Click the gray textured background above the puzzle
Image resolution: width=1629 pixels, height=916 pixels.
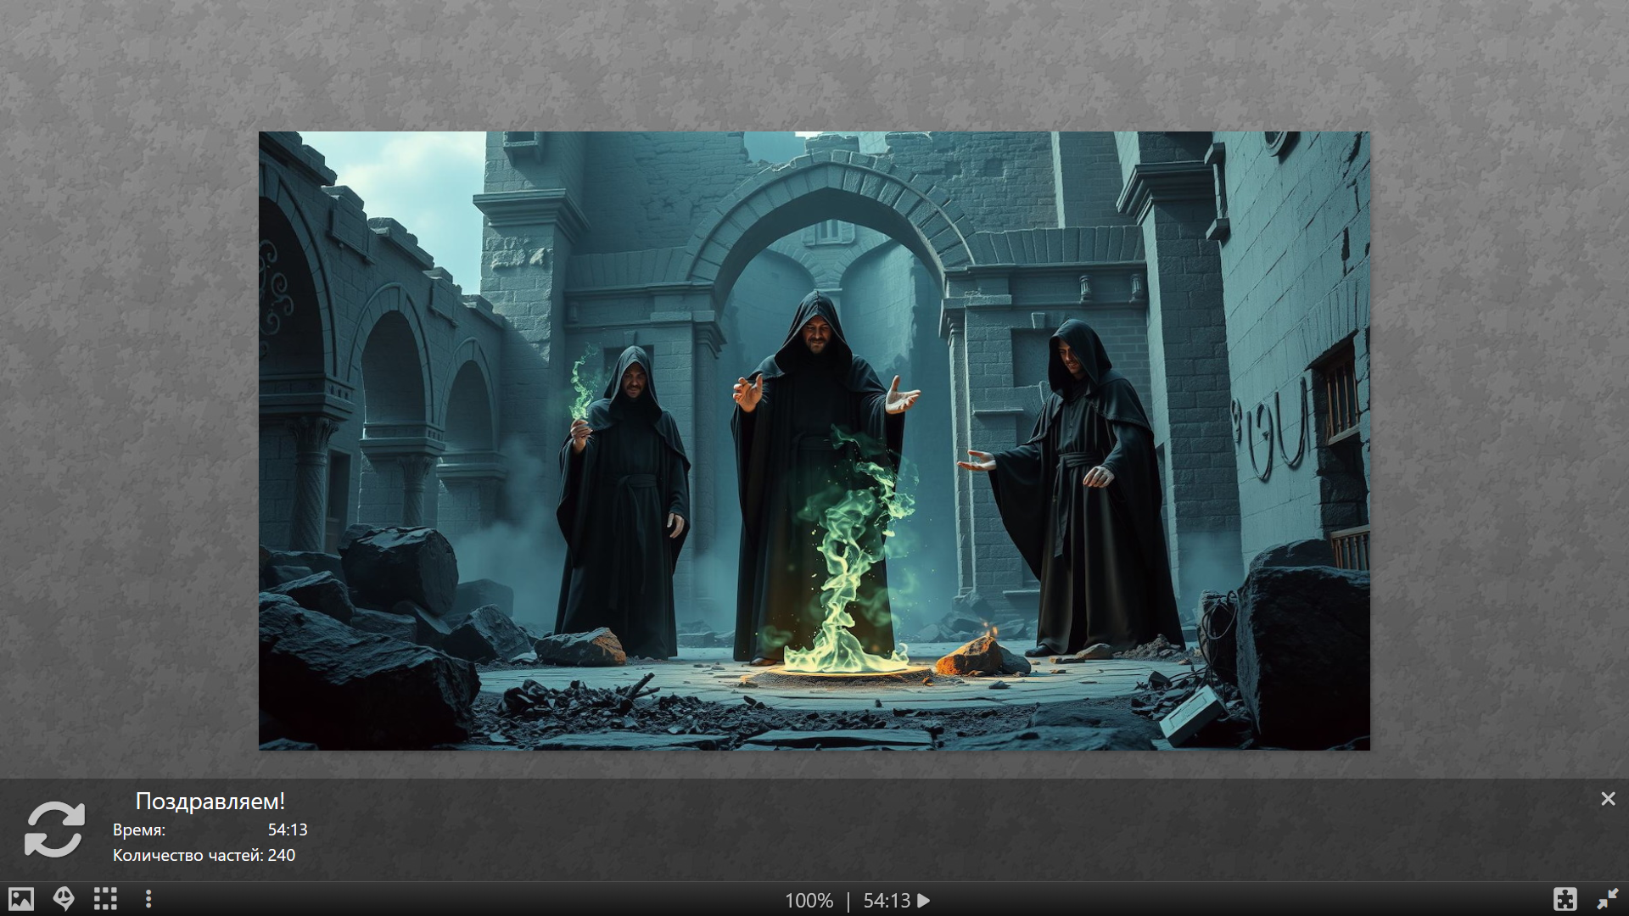coord(814,64)
